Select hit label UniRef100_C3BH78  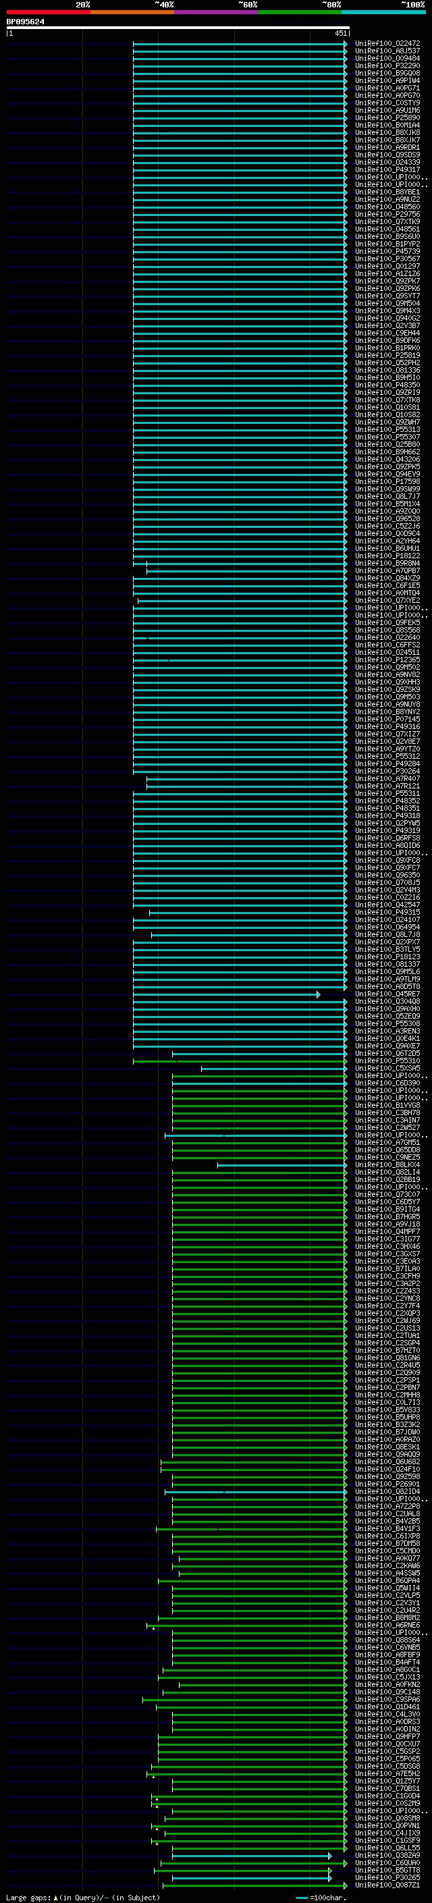[x=387, y=1113]
